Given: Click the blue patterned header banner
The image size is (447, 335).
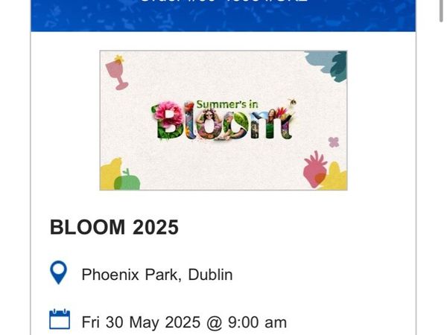Looking at the screenshot, I should [223, 16].
